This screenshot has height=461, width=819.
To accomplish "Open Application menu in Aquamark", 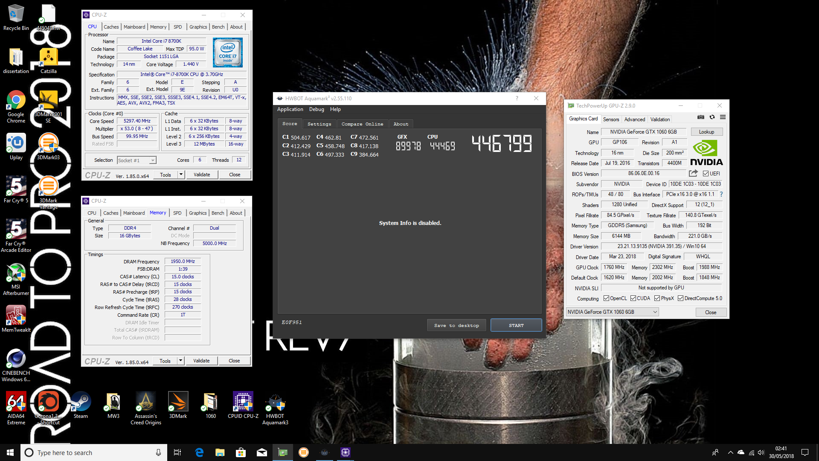I will coord(290,109).
